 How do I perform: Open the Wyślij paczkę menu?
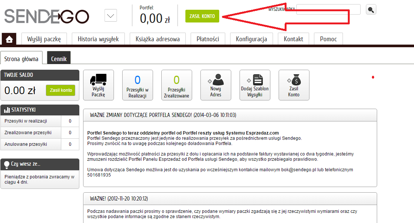44,39
